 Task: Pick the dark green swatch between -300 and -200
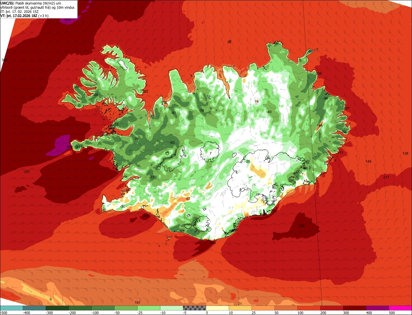[x=57, y=308]
